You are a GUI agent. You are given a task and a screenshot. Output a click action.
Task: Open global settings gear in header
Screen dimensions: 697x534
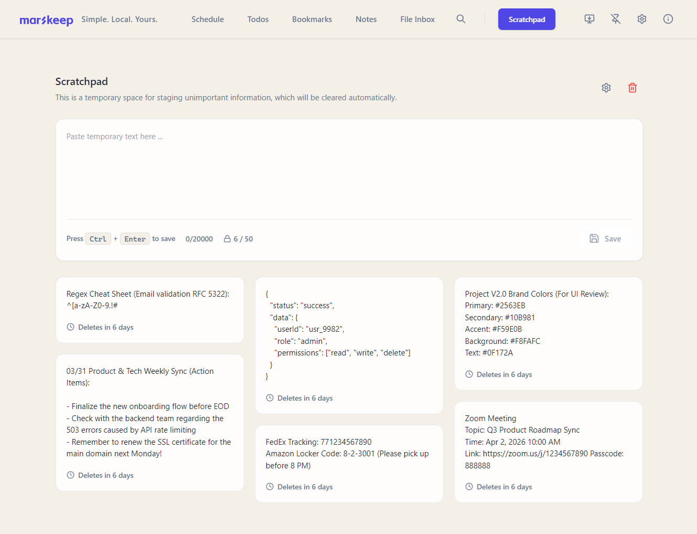point(642,19)
